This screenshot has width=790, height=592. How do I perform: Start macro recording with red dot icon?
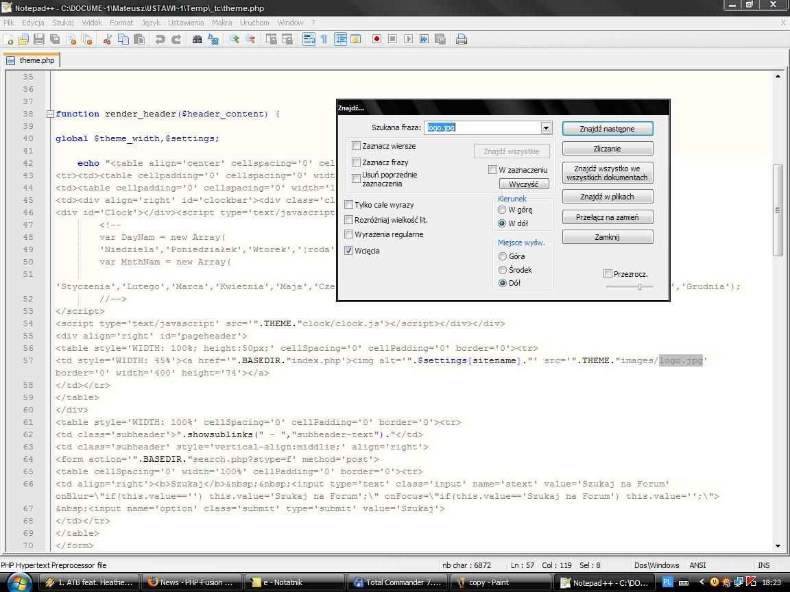pos(376,39)
